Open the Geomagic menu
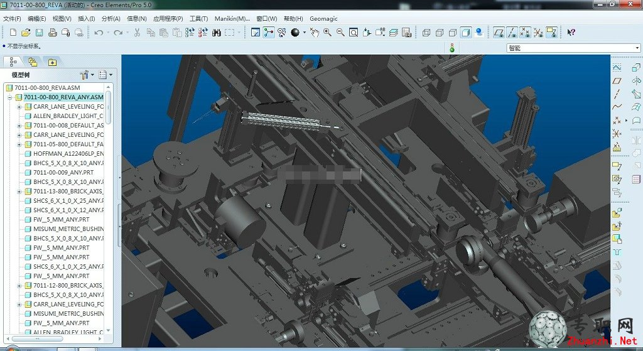This screenshot has width=643, height=351. click(x=323, y=18)
